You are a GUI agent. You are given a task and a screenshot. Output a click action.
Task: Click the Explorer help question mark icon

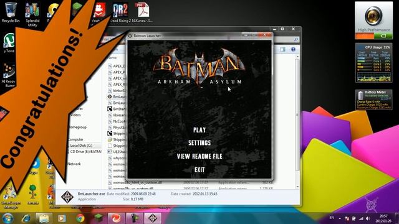point(293,49)
